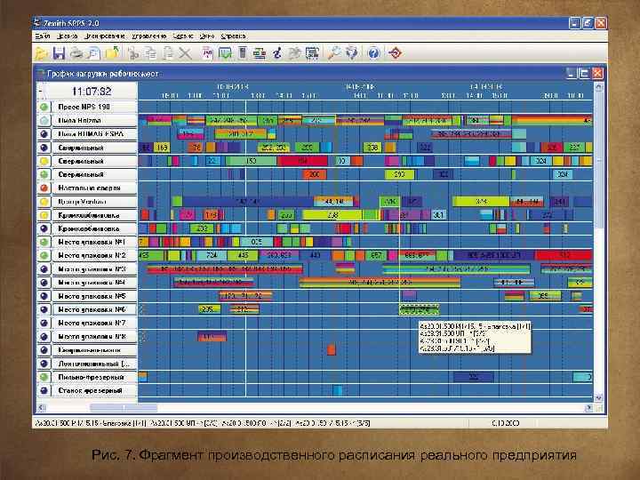640x480 pixels.
Task: Click orange task bar labeled 200
Action: click(x=315, y=175)
